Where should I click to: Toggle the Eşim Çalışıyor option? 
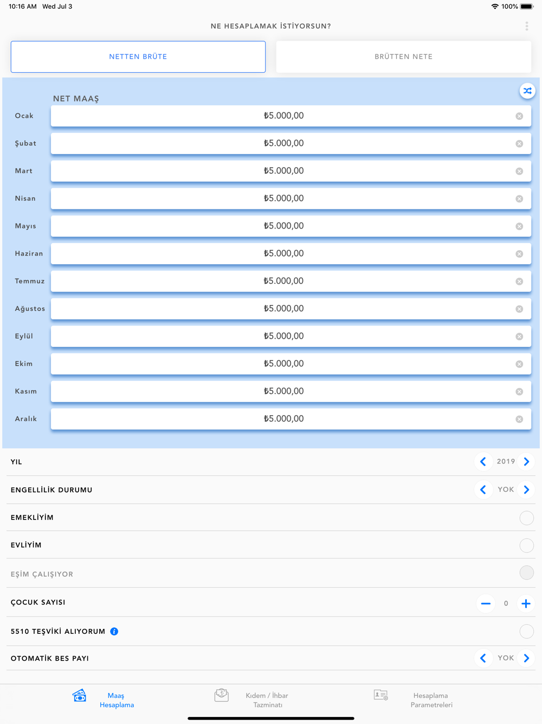coord(526,573)
